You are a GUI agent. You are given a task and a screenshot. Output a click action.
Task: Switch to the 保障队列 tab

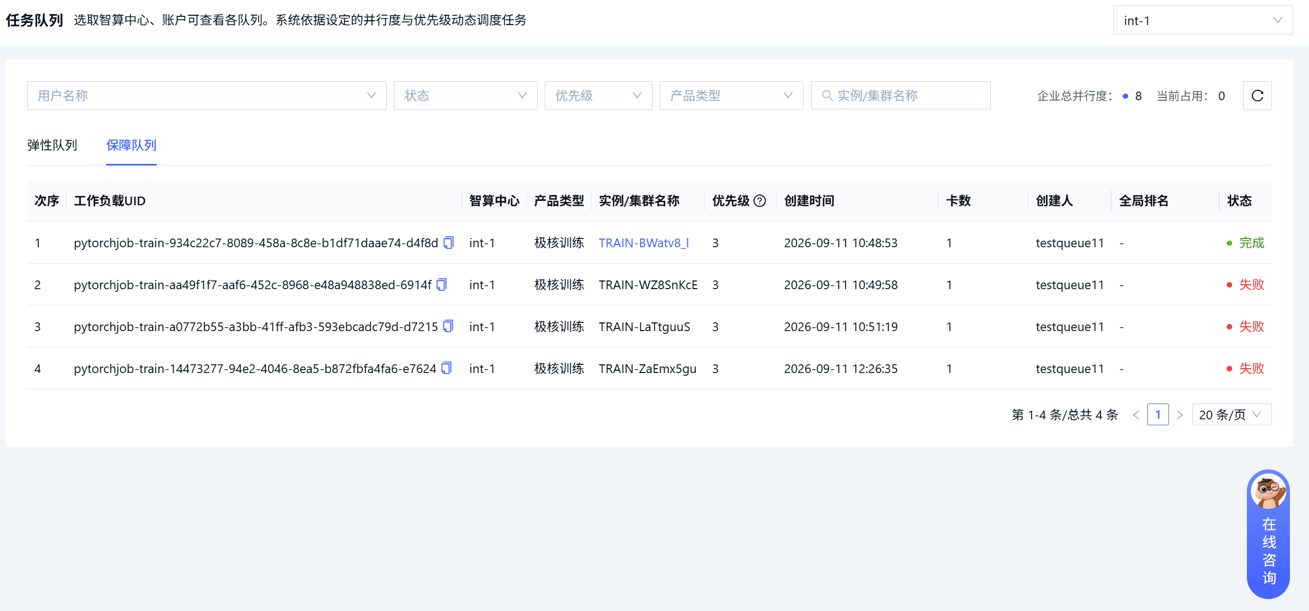[131, 145]
